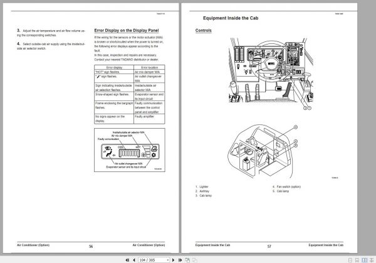This screenshot has width=376, height=263.
Task: Open the page number dropdown arrow
Action: tap(167, 260)
